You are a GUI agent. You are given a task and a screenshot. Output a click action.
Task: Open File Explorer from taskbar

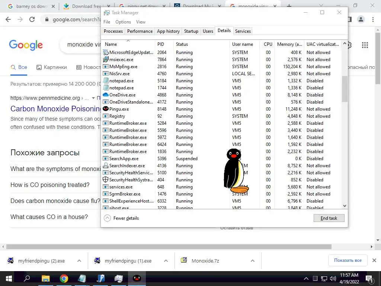[45, 279]
